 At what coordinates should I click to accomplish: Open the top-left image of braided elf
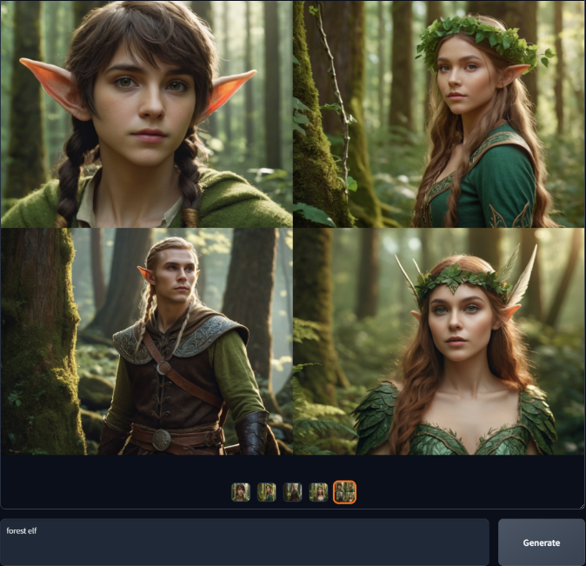point(146,114)
